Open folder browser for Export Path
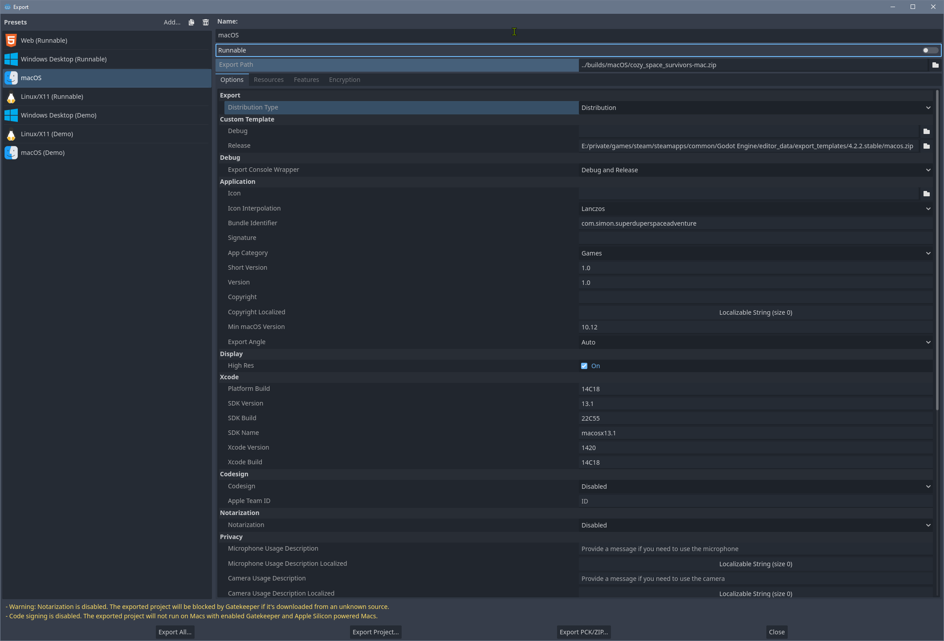This screenshot has width=944, height=641. 936,65
